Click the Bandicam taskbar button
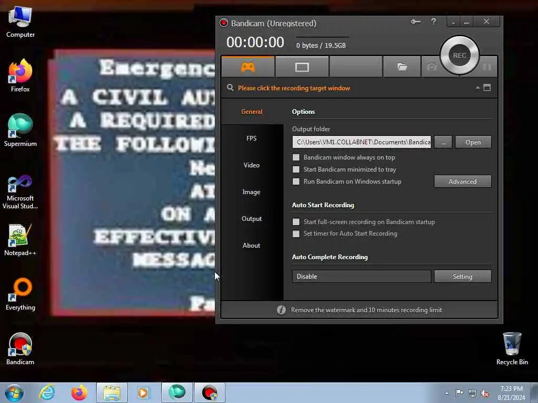This screenshot has height=403, width=538. (x=210, y=393)
